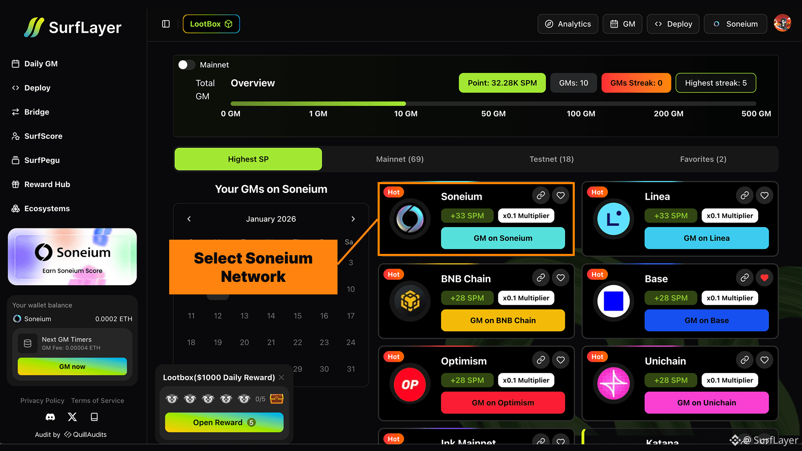The width and height of the screenshot is (802, 451).
Task: Open the docs book icon
Action: (94, 417)
